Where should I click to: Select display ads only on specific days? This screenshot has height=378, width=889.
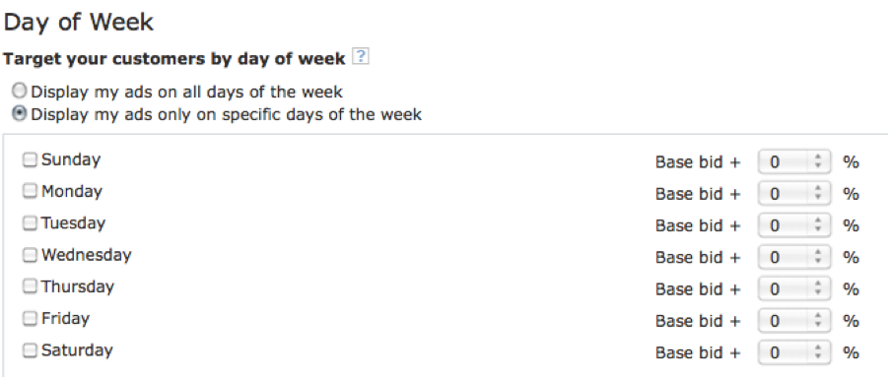20,114
